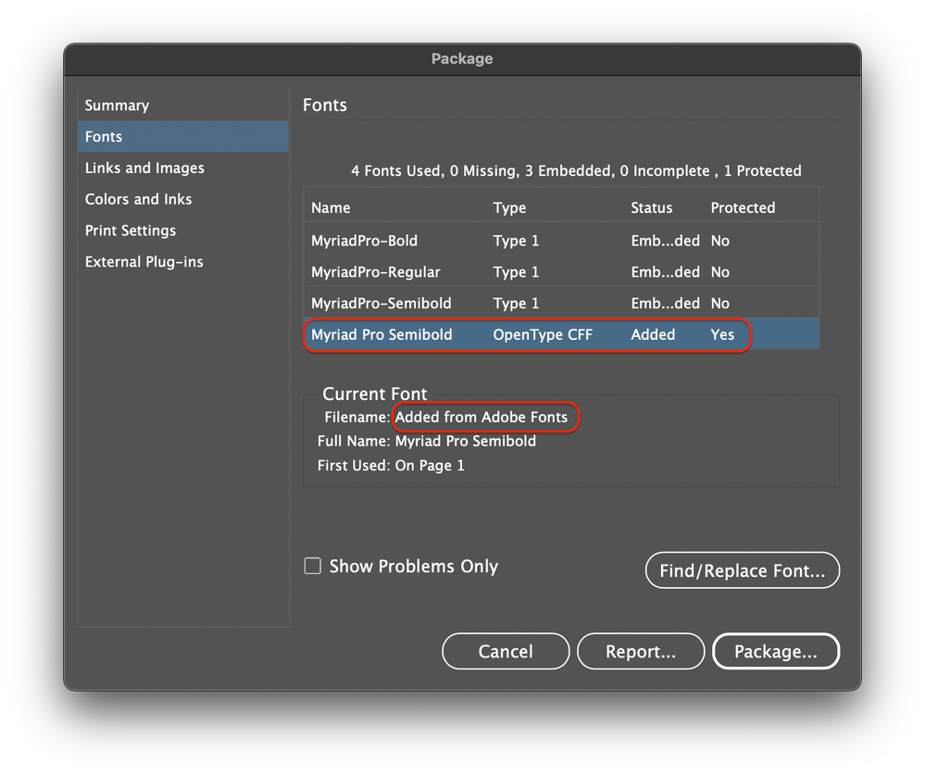Click the Name column header
The image size is (925, 775).
pyautogui.click(x=331, y=207)
